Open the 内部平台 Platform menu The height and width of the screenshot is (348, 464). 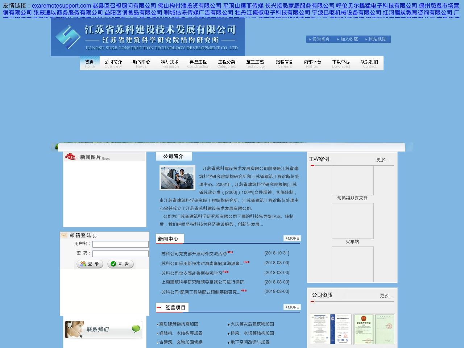[x=313, y=64]
